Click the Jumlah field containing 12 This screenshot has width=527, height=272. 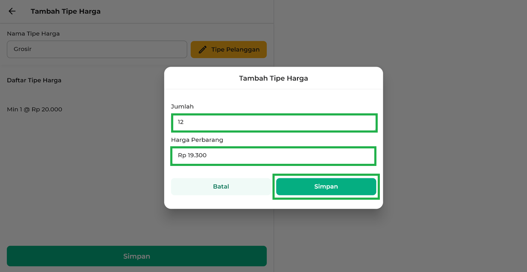coord(274,122)
